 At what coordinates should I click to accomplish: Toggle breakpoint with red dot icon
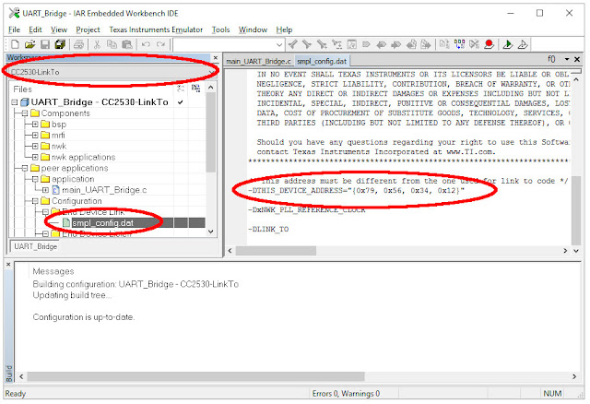coord(490,44)
